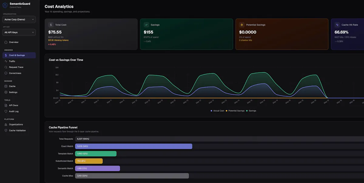Click the $155 savings value

click(149, 32)
